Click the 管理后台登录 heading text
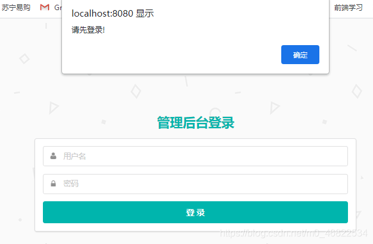373x244 pixels. click(x=195, y=122)
